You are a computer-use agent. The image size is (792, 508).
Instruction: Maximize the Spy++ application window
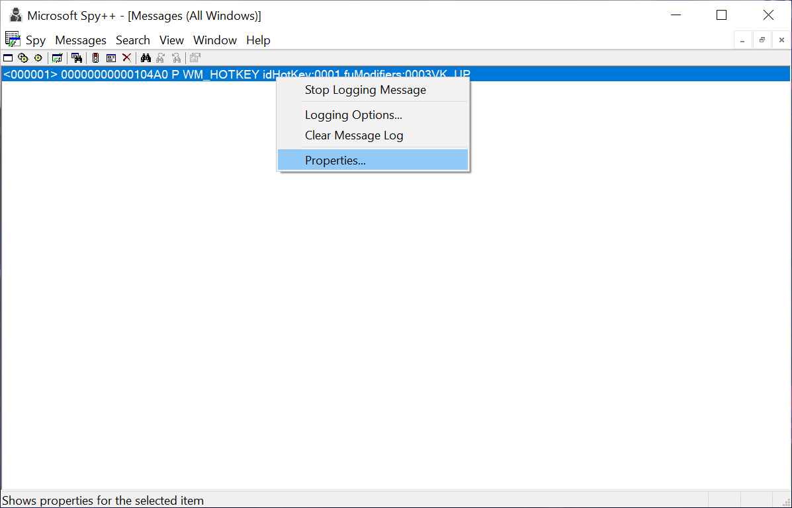point(722,15)
